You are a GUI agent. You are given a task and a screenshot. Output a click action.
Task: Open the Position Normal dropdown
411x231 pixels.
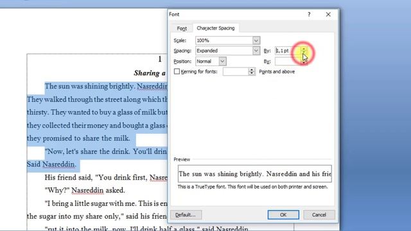click(223, 62)
